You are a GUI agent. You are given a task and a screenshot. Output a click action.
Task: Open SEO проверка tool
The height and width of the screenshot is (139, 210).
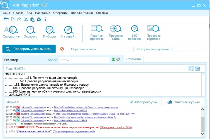pos(135,33)
